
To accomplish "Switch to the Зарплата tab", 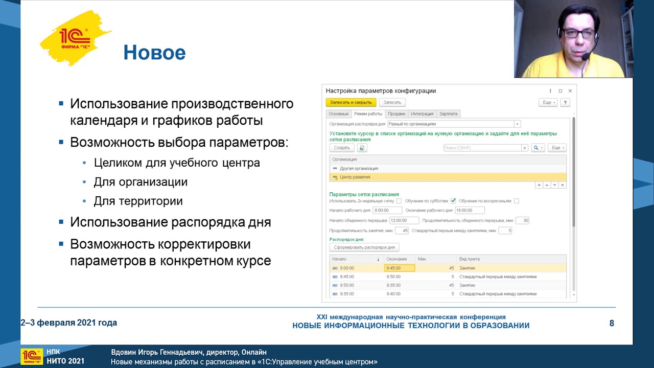I will point(449,113).
